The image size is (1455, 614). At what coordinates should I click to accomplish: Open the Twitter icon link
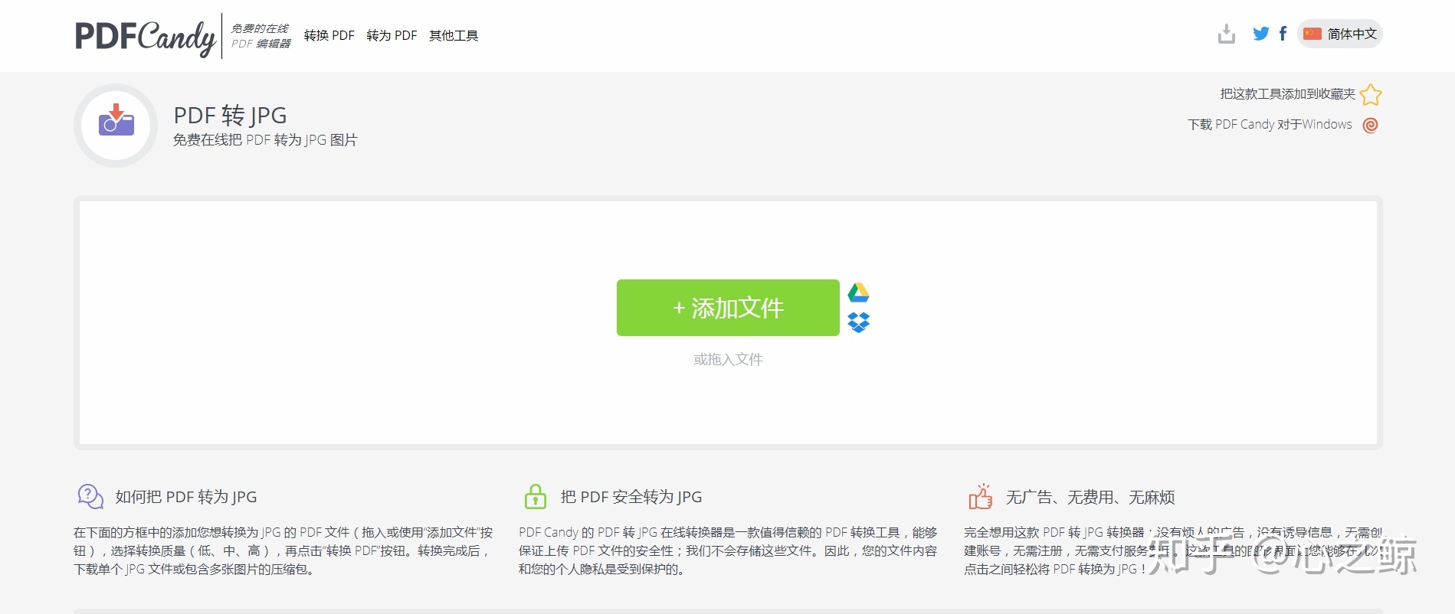coord(1260,34)
